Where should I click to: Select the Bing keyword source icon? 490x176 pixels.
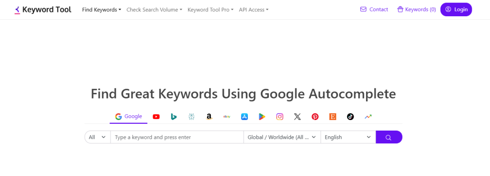[x=174, y=117]
